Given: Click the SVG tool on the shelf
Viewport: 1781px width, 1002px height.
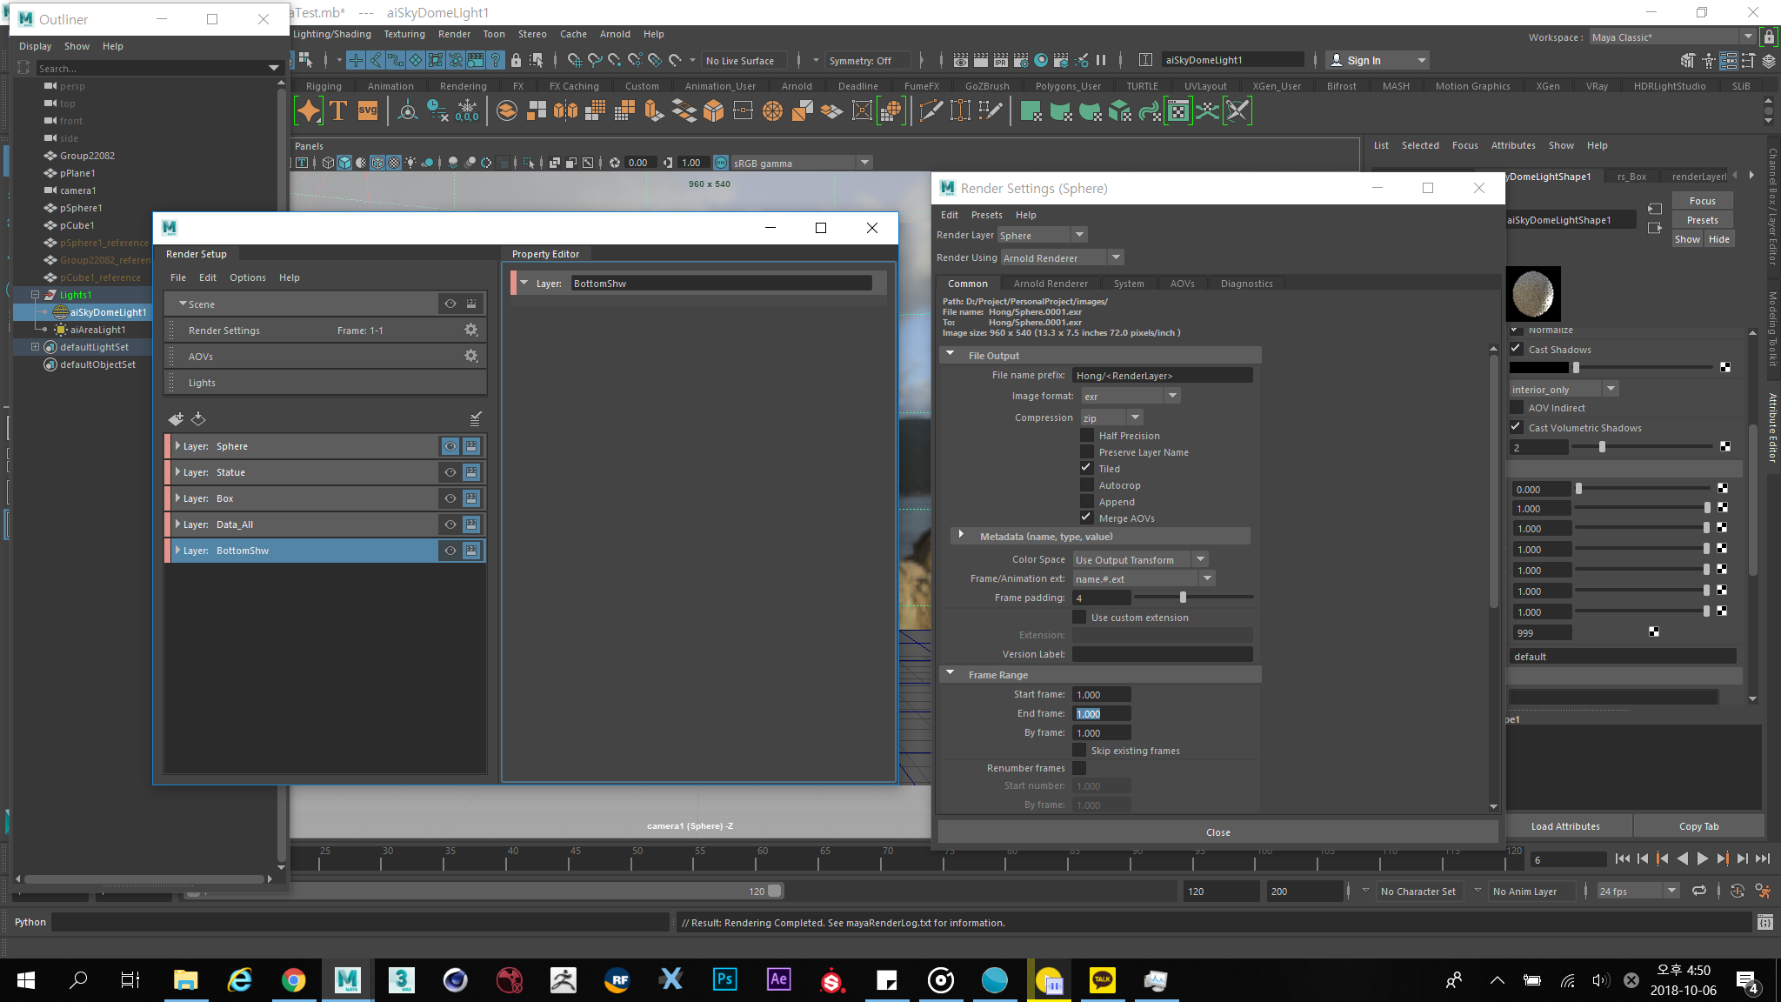Looking at the screenshot, I should tap(367, 110).
